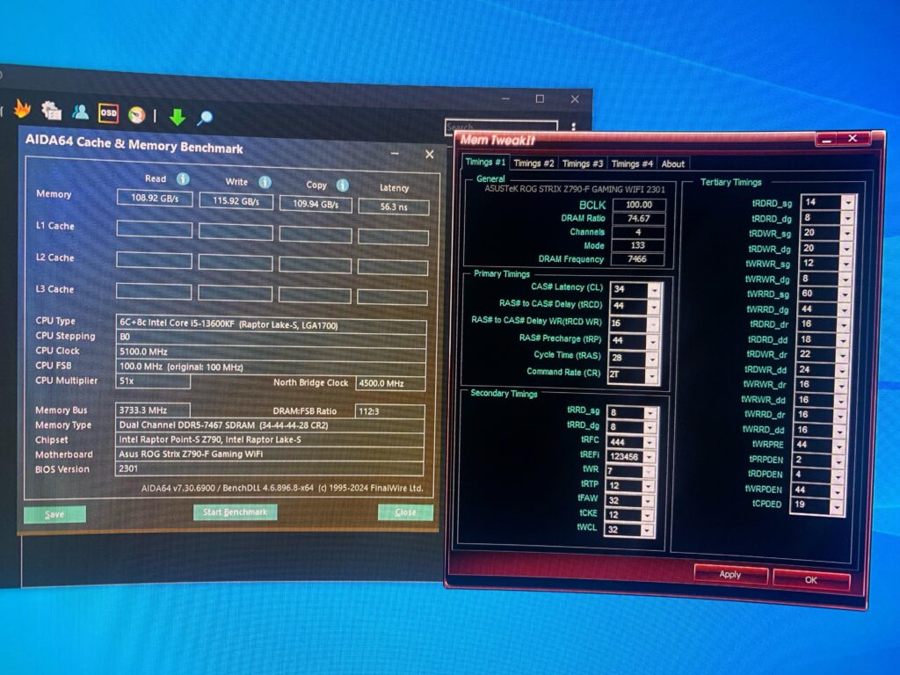
Task: Open tWRRD_sg dropdown showing 60
Action: click(846, 294)
